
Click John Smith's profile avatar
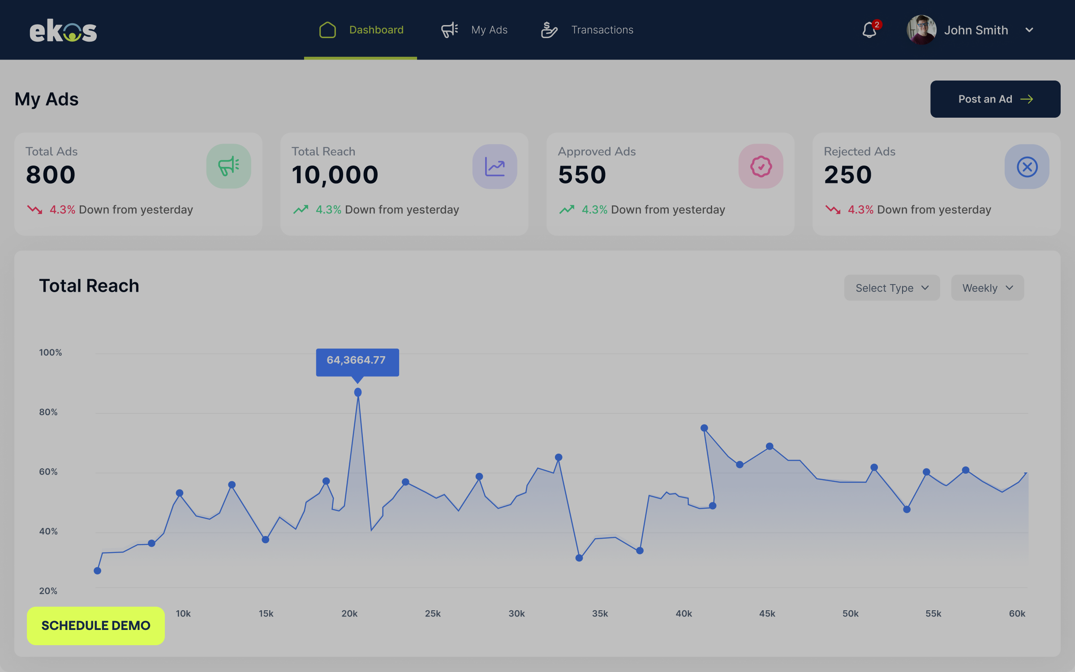pos(921,30)
